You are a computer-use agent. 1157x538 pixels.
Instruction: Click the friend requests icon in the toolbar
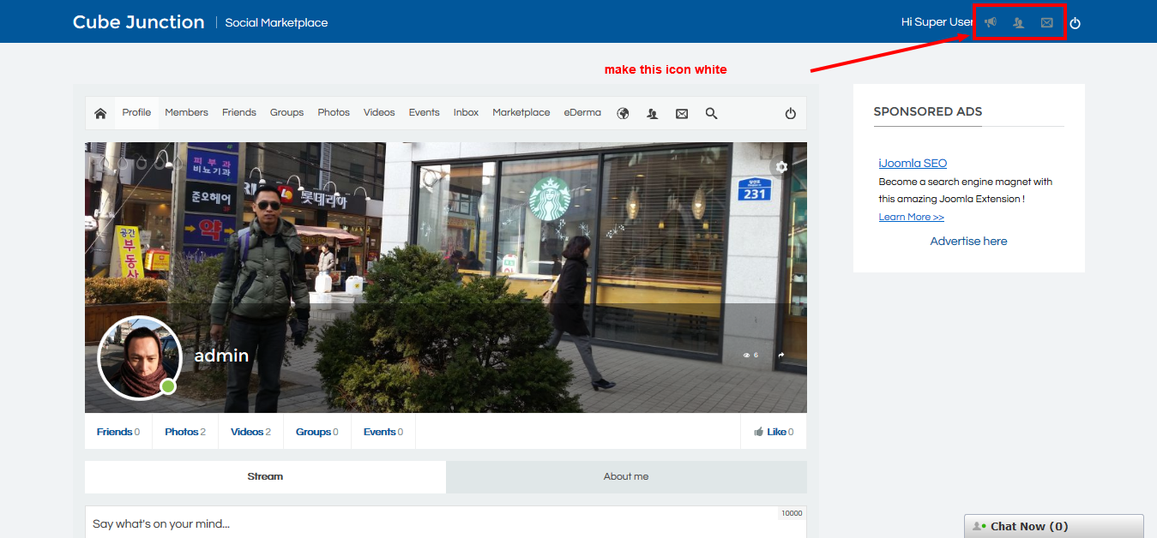pyautogui.click(x=653, y=113)
